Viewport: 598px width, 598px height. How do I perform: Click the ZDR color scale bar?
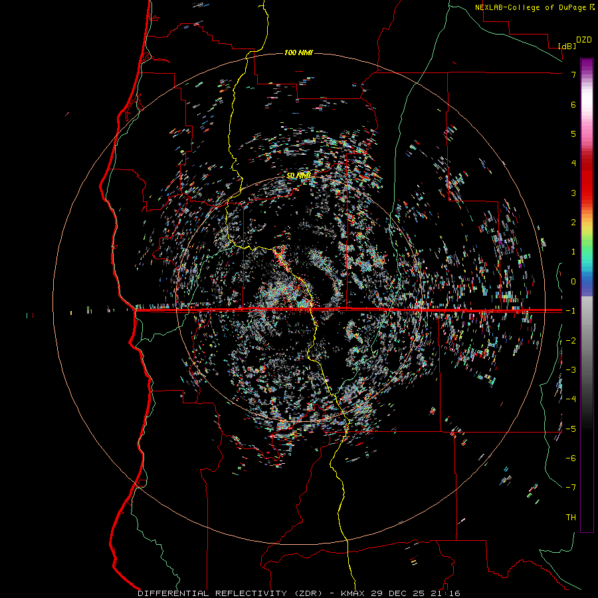click(587, 296)
